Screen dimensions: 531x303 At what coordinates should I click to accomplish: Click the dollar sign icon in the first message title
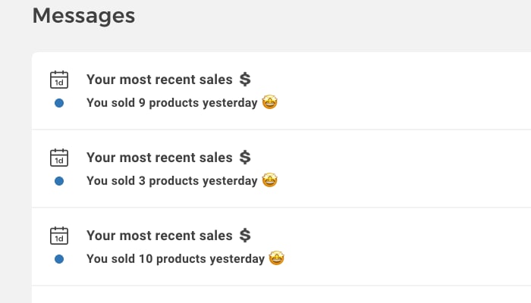pos(244,79)
